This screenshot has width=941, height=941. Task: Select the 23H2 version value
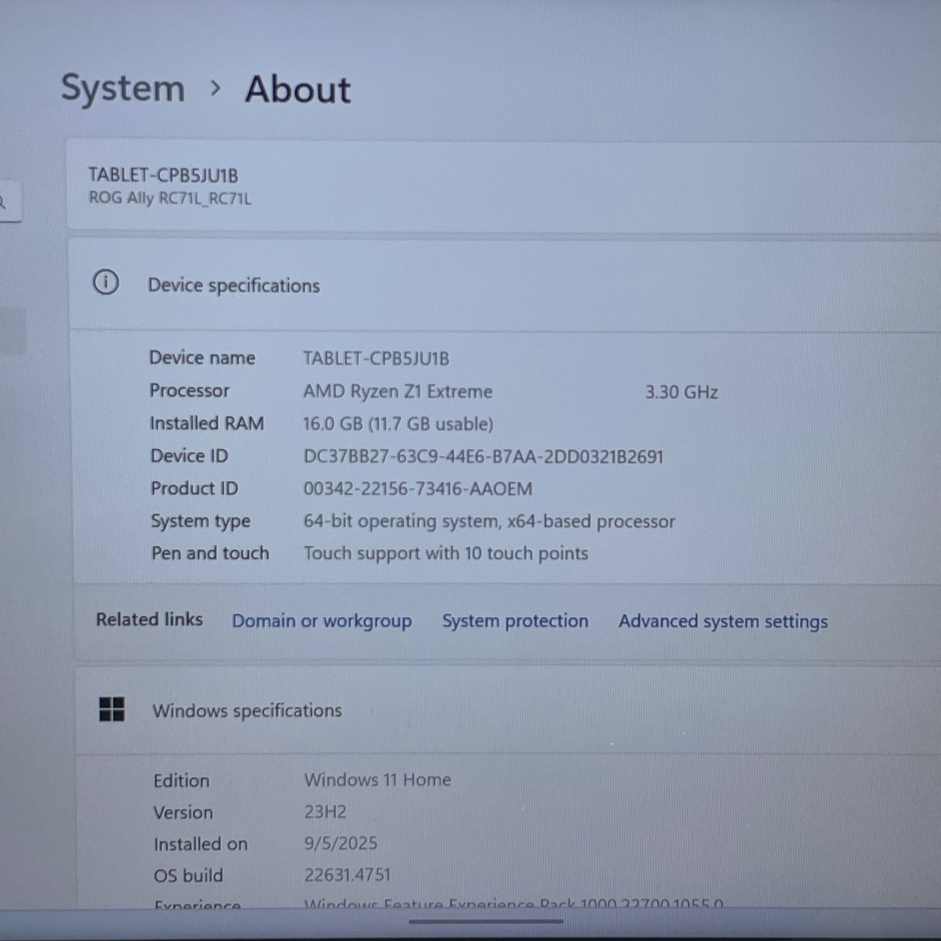325,812
